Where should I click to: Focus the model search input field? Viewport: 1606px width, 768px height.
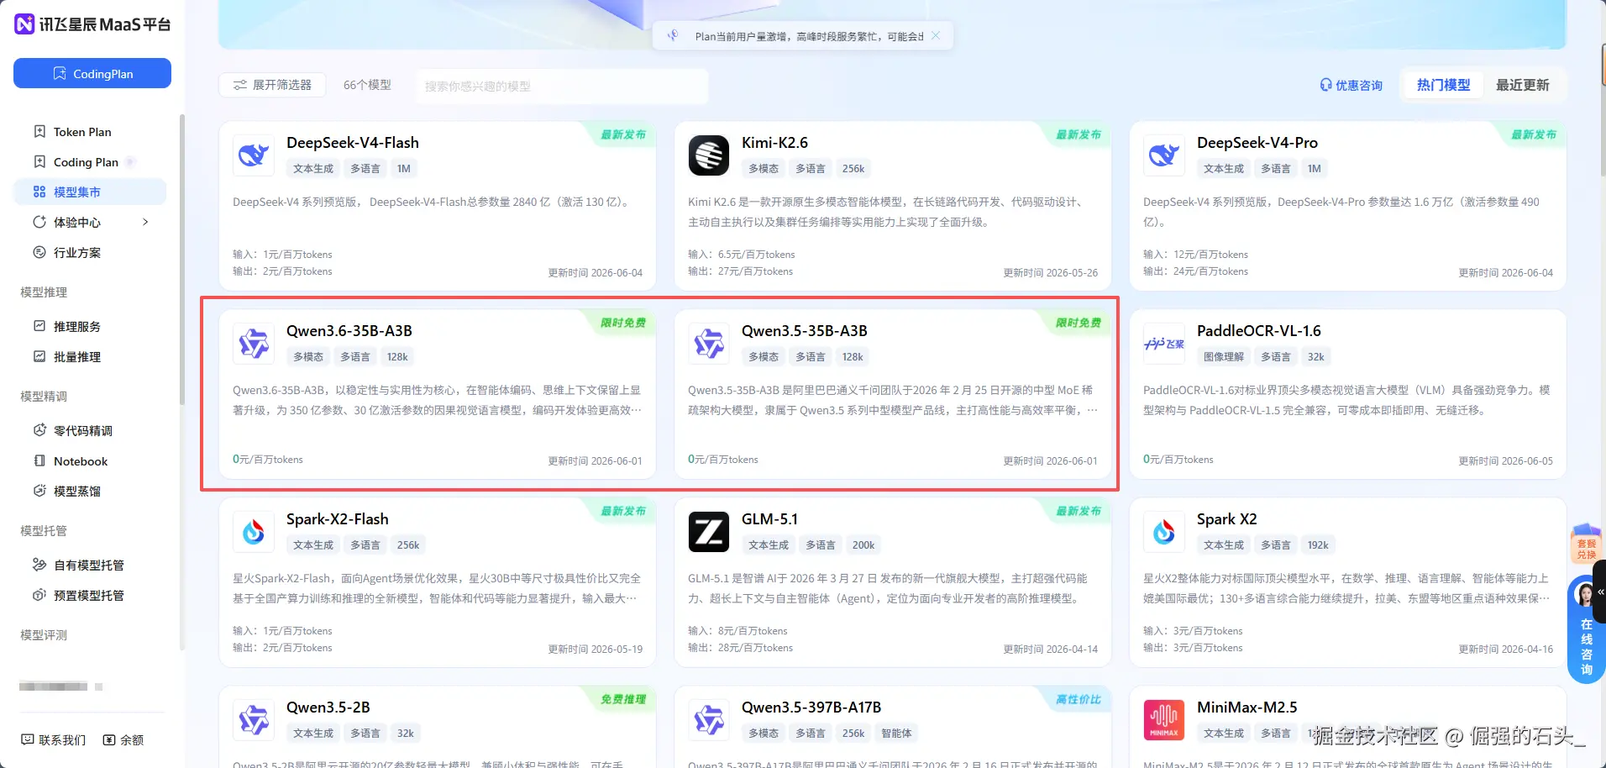pos(562,86)
